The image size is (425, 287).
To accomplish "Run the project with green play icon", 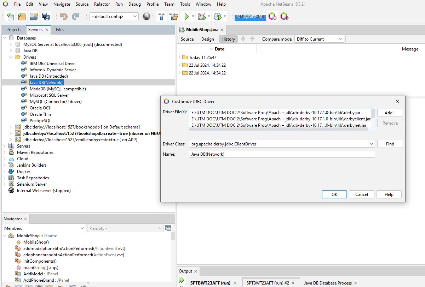I will click(185, 16).
